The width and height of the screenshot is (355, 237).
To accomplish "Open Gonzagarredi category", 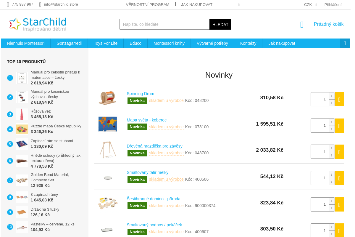I will tap(69, 43).
